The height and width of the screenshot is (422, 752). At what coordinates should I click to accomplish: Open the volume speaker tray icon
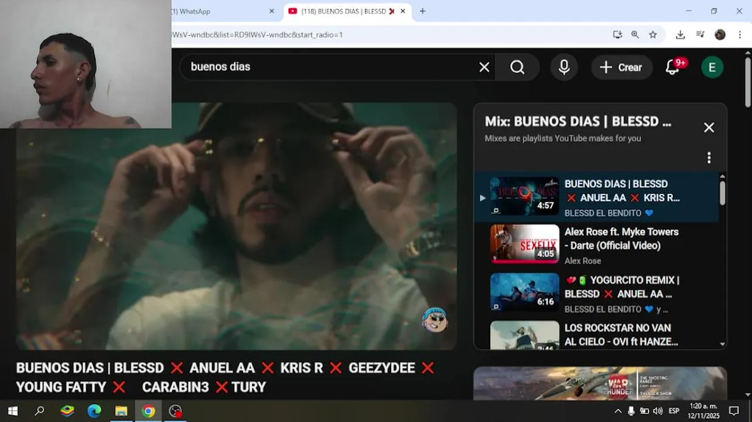coord(658,411)
